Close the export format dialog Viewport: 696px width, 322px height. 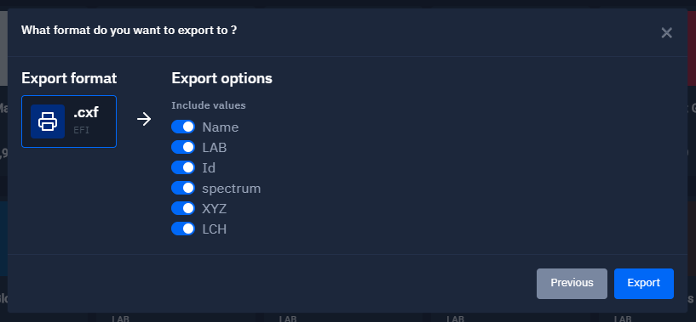coord(666,33)
